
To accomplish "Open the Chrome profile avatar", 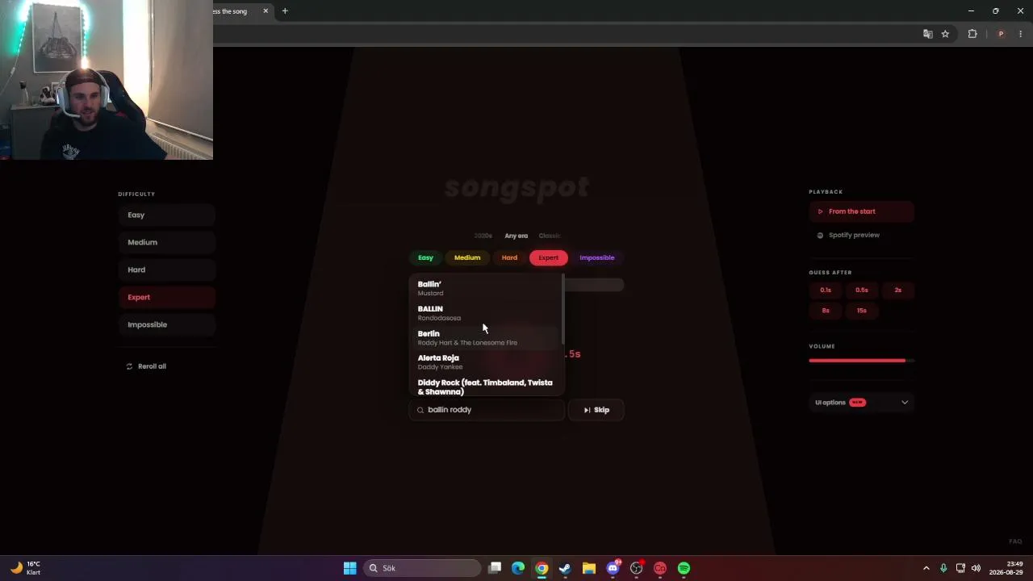I will [x=1001, y=34].
